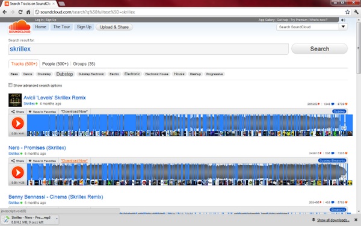
Task: Save Avicii Levels remix to Favorites
Action: 42,111
